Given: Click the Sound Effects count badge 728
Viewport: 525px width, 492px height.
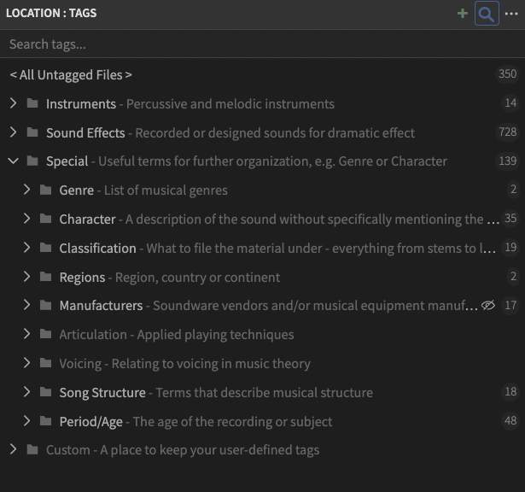Looking at the screenshot, I should 507,132.
